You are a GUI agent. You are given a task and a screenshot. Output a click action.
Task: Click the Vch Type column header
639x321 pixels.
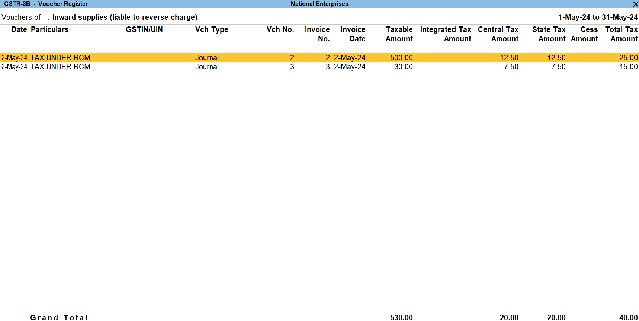[x=211, y=29]
